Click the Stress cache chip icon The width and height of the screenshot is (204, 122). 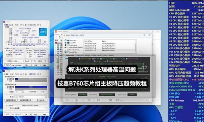[x=65, y=45]
